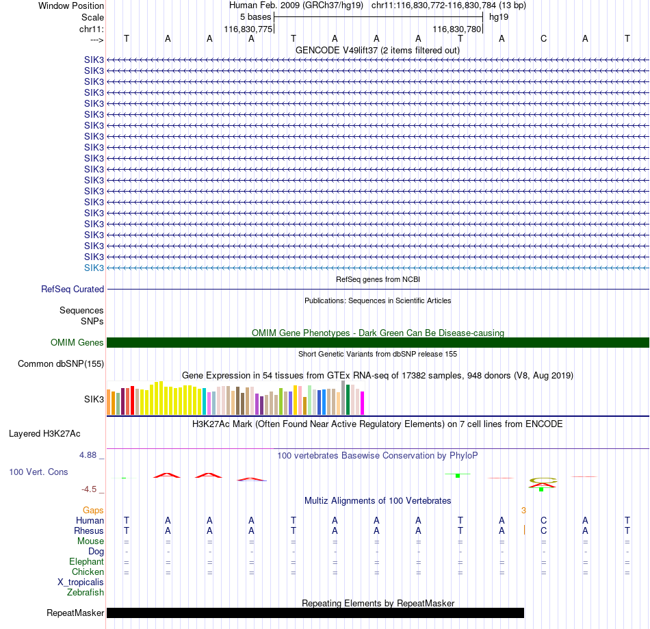This screenshot has height=629, width=650.
Task: Click the dark green bar in GTEx chart
Action: (348, 400)
